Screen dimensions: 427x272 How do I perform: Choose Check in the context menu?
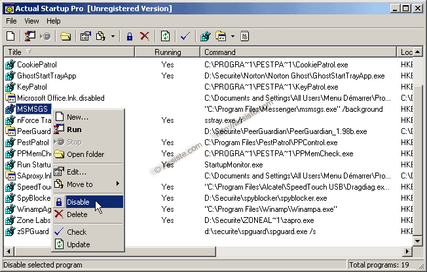tap(88, 232)
